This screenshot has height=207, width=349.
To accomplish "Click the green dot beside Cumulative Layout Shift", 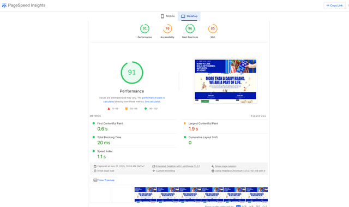I will 185,137.
